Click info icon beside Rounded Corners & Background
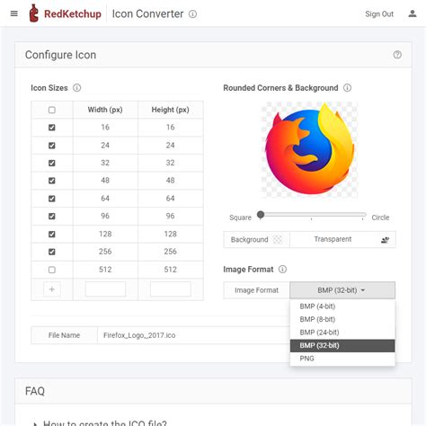The image size is (426, 426). coord(347,88)
